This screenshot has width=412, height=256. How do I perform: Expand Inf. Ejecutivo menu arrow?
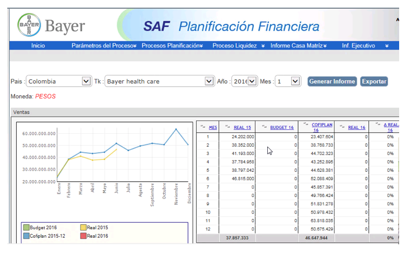pos(386,46)
